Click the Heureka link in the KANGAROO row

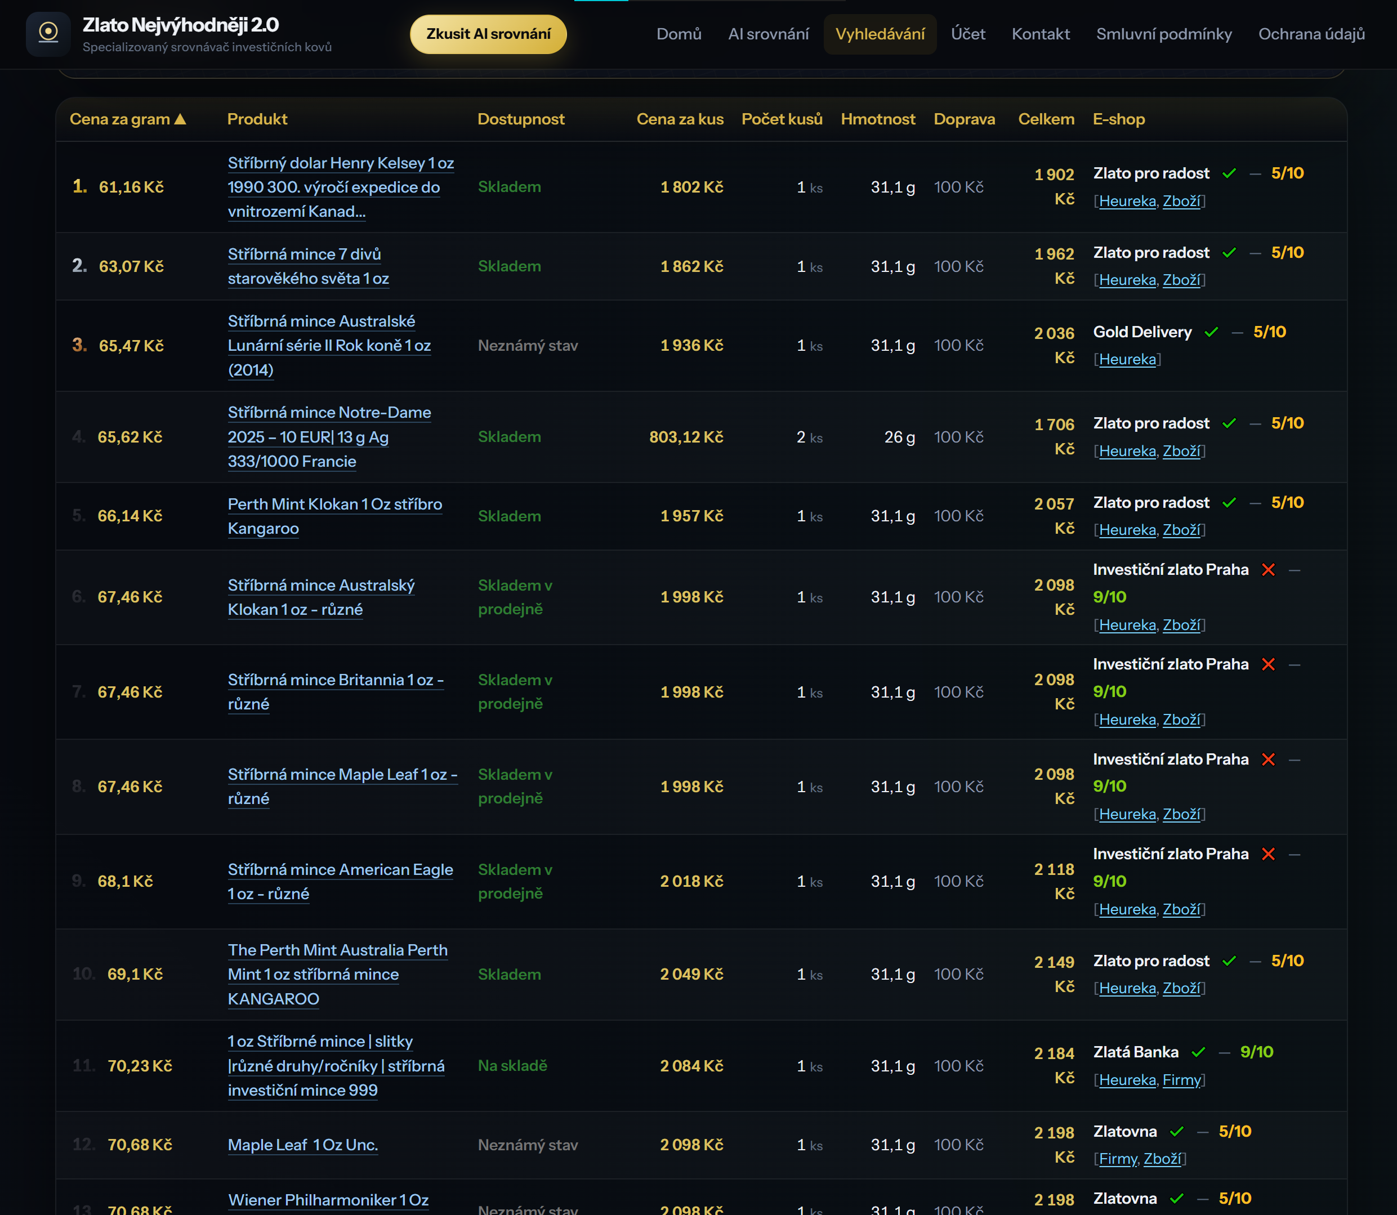tap(1127, 989)
